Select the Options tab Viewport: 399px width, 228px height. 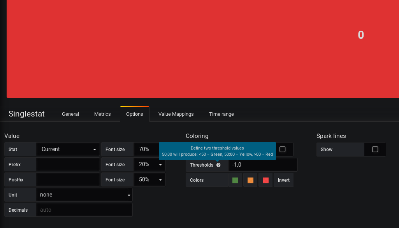click(134, 114)
